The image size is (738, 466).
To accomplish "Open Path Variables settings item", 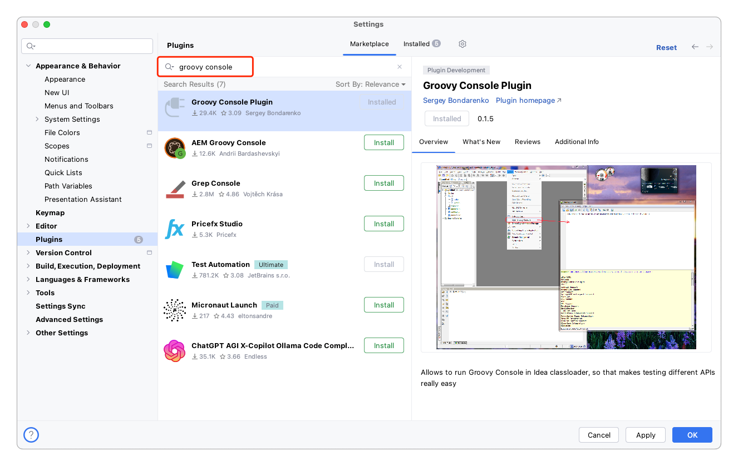I will 68,186.
